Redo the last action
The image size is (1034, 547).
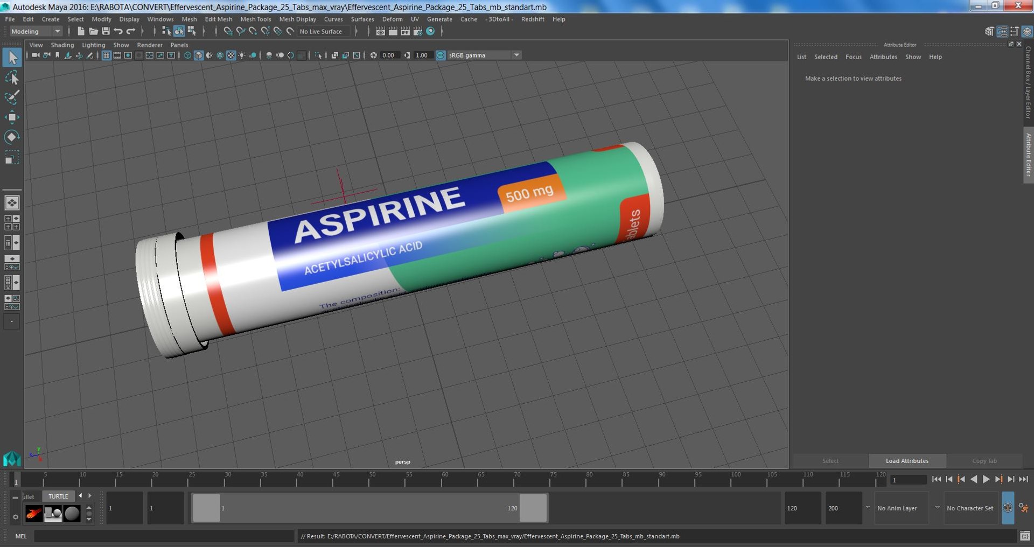point(130,31)
